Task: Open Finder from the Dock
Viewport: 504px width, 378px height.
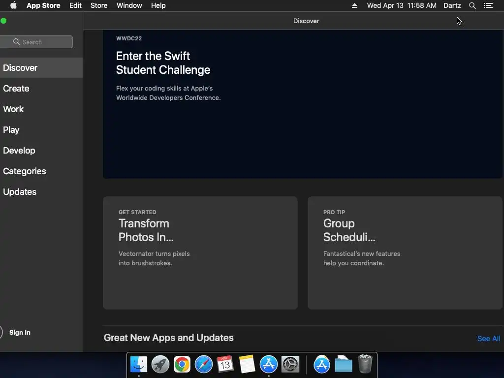Action: tap(138, 364)
